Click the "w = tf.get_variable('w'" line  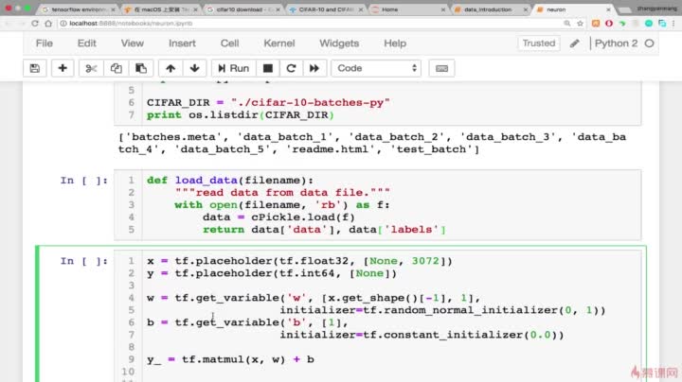pos(314,298)
